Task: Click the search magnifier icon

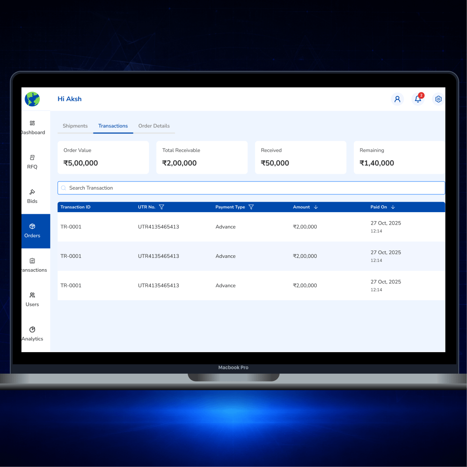Action: coord(64,188)
